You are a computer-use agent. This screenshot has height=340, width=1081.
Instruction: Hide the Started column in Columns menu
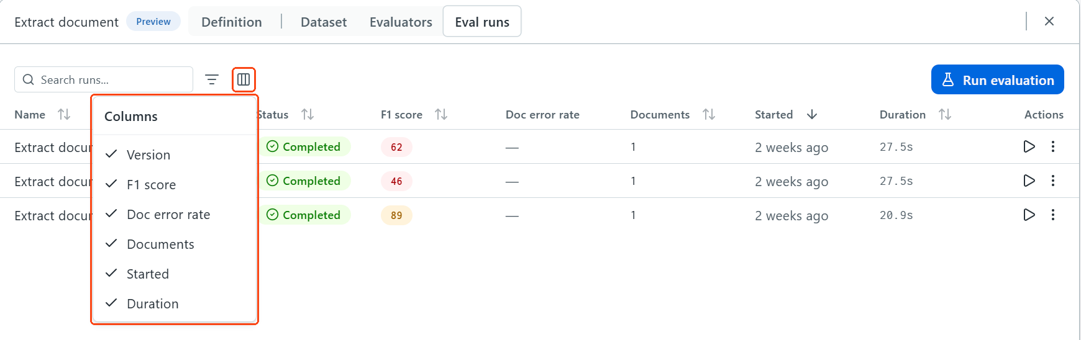(175, 274)
